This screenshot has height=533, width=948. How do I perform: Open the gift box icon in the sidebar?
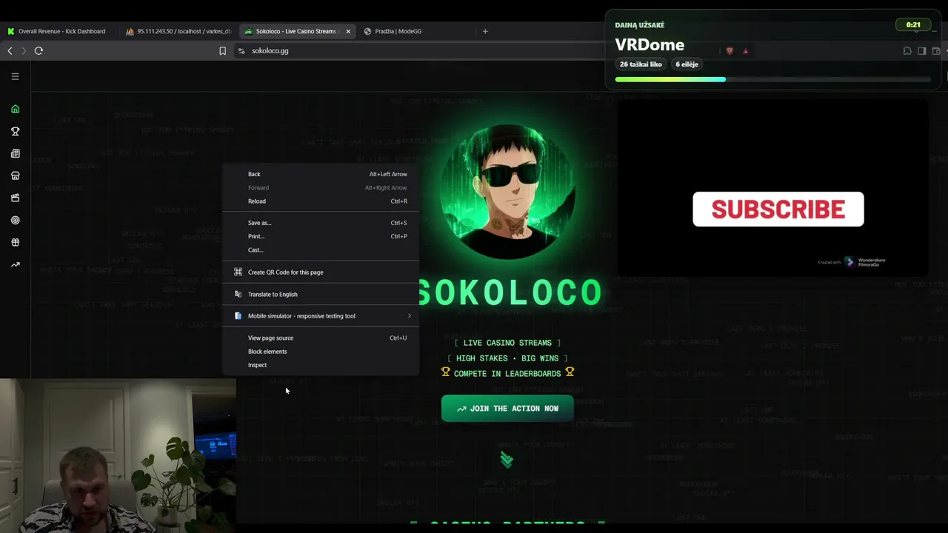(15, 242)
